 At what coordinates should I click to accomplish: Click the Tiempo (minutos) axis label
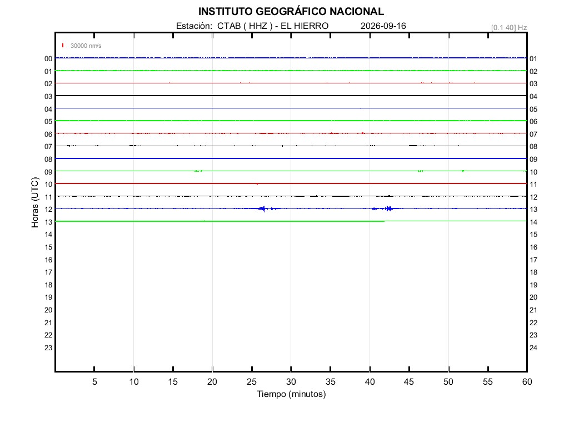[291, 394]
